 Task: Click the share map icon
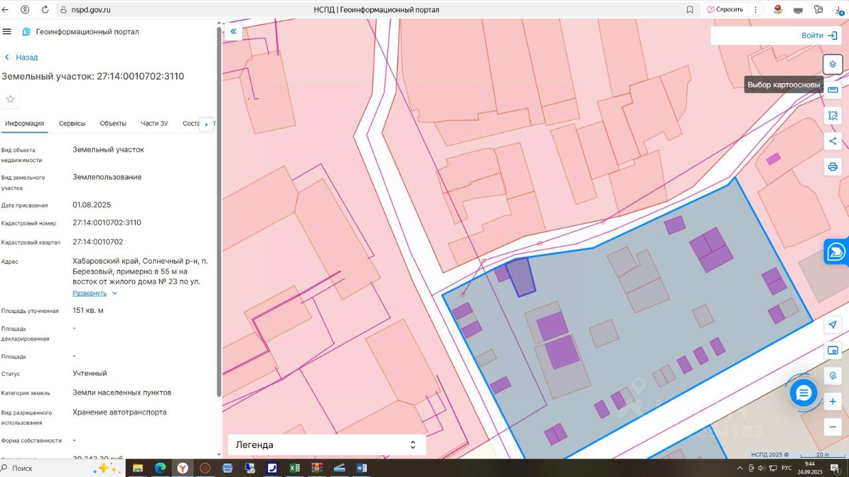click(x=832, y=141)
